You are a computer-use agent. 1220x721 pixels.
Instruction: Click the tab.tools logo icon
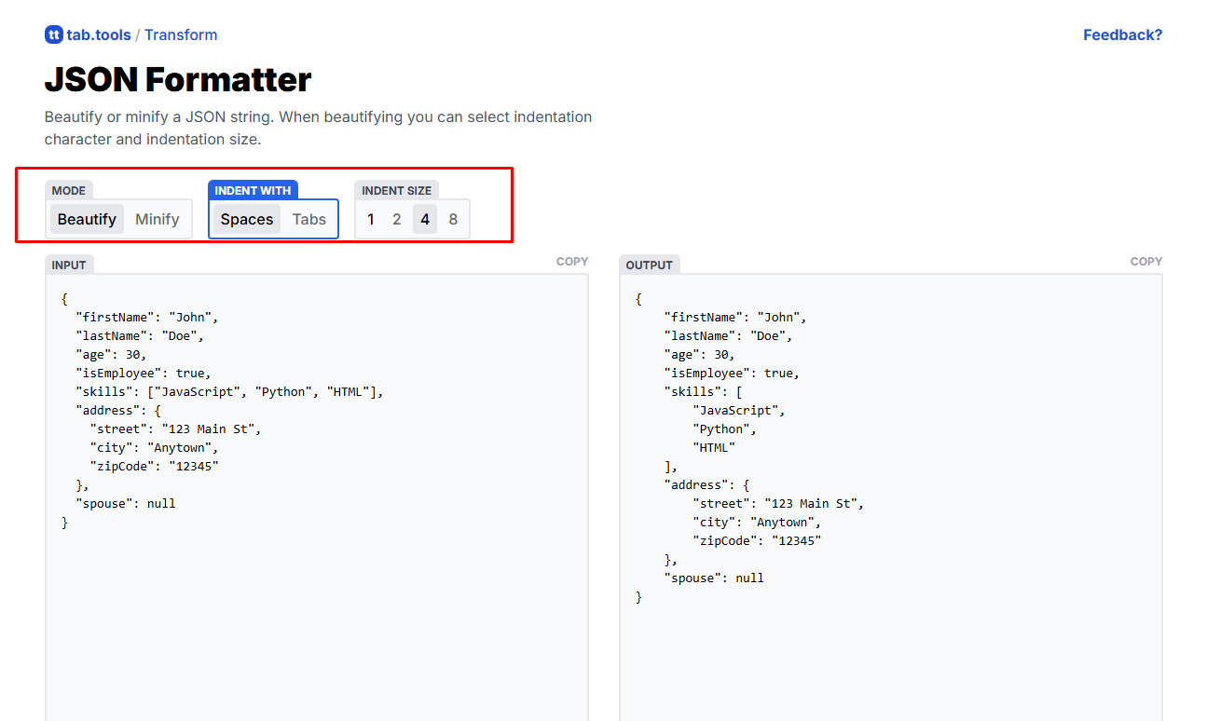tap(53, 34)
